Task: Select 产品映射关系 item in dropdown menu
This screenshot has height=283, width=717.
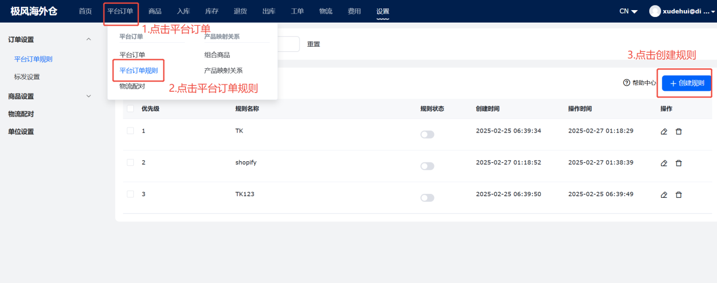Action: pyautogui.click(x=223, y=70)
